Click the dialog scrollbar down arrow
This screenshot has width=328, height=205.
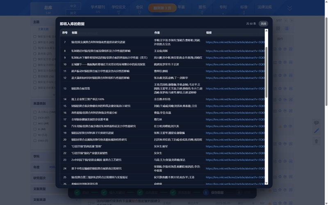pyautogui.click(x=266, y=183)
